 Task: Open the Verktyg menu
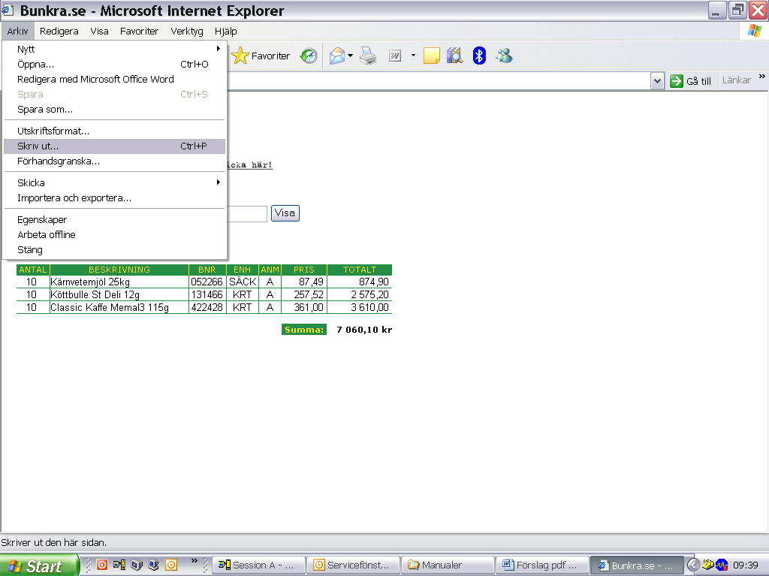[x=187, y=31]
